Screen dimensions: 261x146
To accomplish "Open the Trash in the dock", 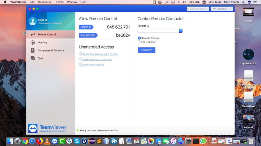I will click(251, 141).
